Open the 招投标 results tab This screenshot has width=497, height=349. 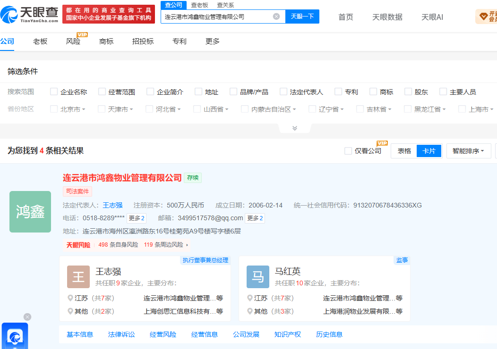pos(143,42)
